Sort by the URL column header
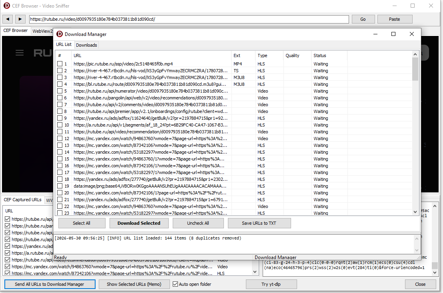This screenshot has height=293, width=443. coord(151,55)
